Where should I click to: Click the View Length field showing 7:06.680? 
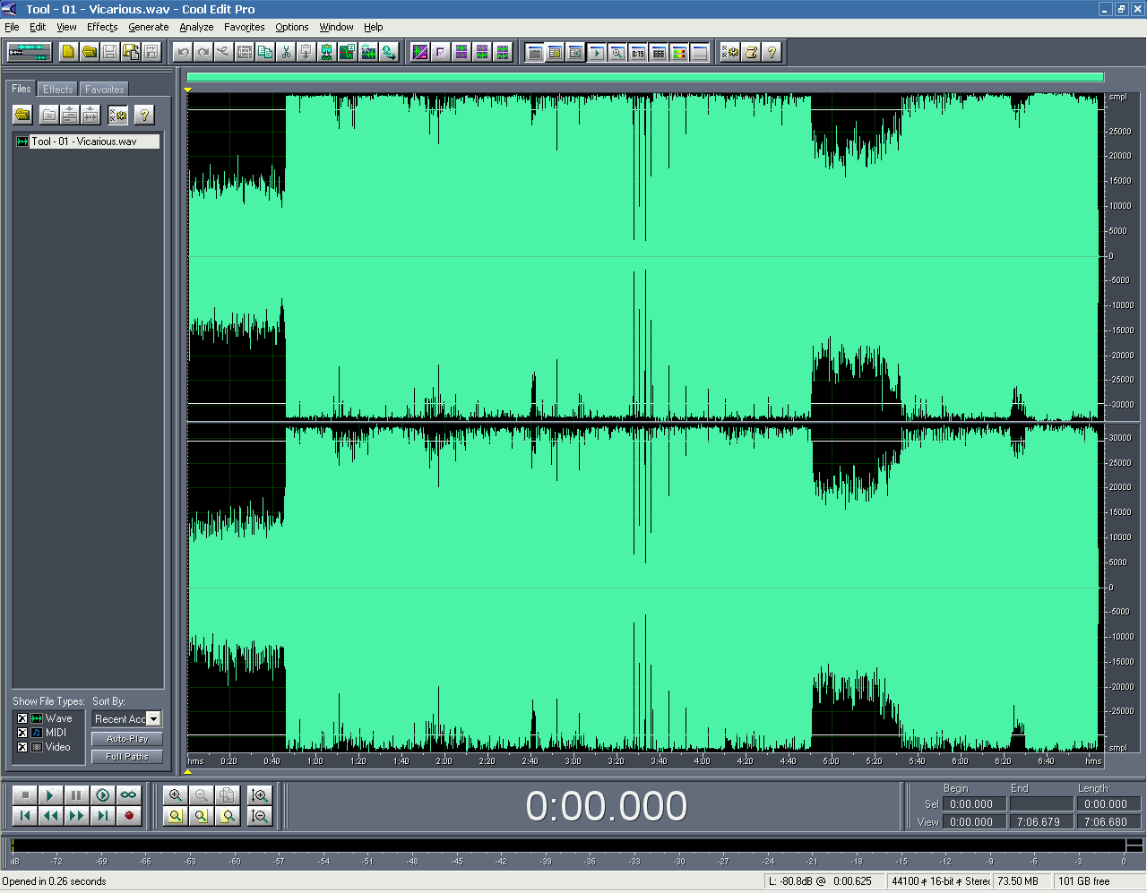tap(1108, 821)
